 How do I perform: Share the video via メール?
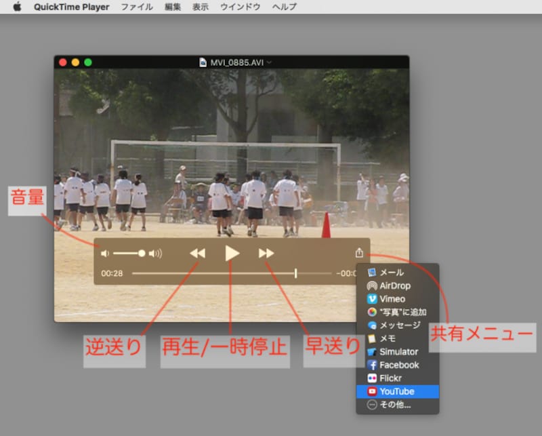394,273
